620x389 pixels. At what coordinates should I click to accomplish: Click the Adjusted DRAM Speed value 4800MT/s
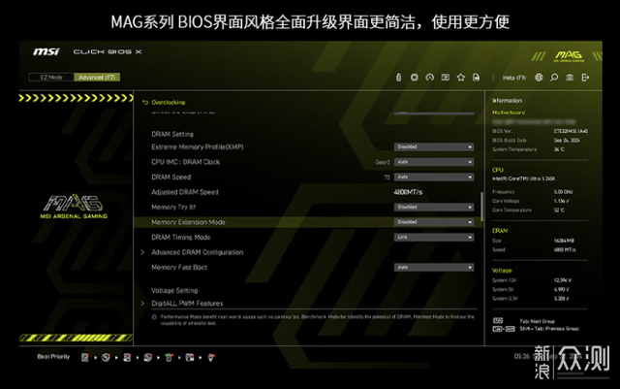pyautogui.click(x=408, y=192)
